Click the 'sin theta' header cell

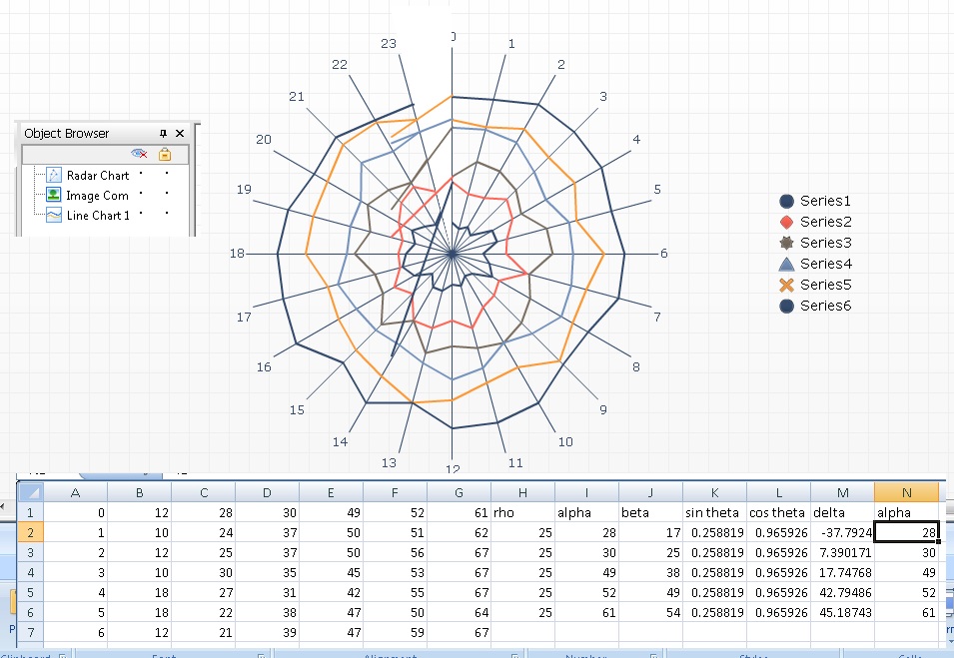pyautogui.click(x=713, y=512)
